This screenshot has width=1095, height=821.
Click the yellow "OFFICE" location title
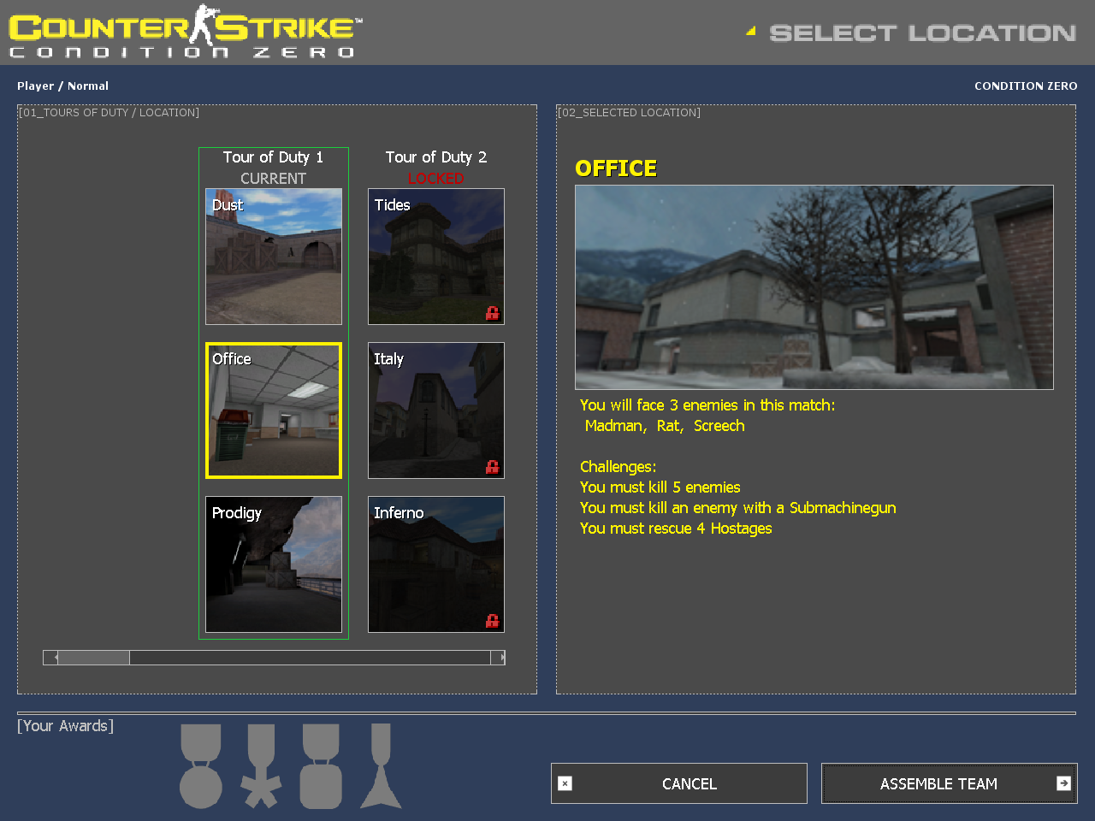(x=616, y=168)
